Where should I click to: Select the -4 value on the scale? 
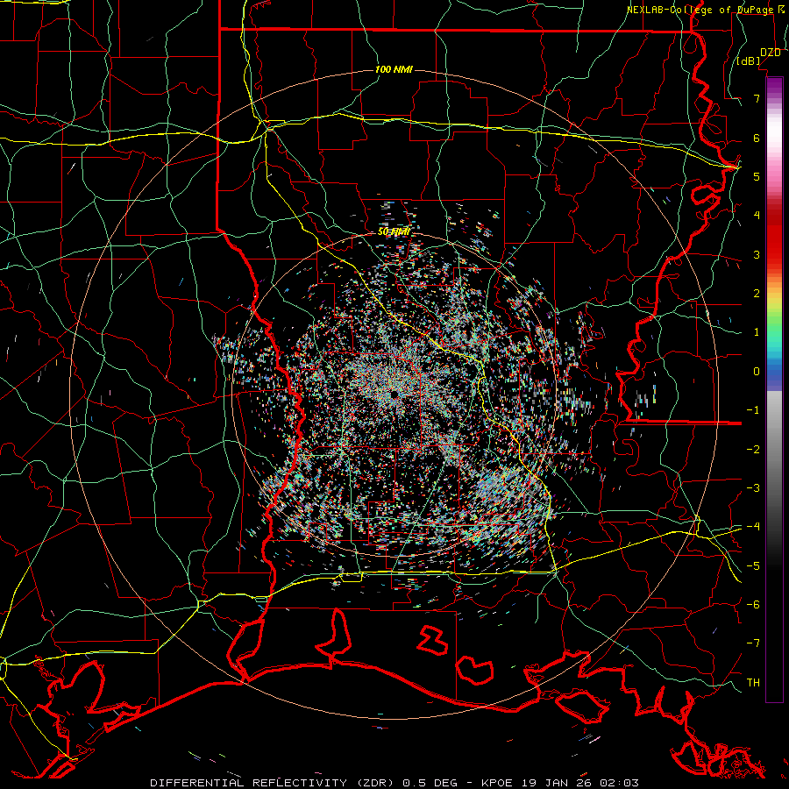tap(753, 527)
